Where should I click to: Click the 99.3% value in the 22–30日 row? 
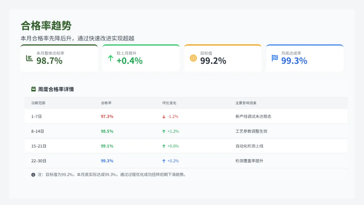(107, 161)
